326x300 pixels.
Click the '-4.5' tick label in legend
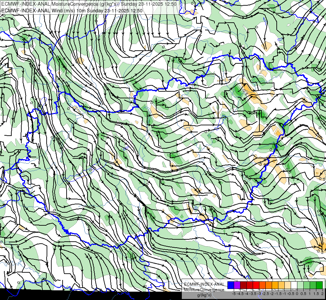pyautogui.click(x=240, y=294)
